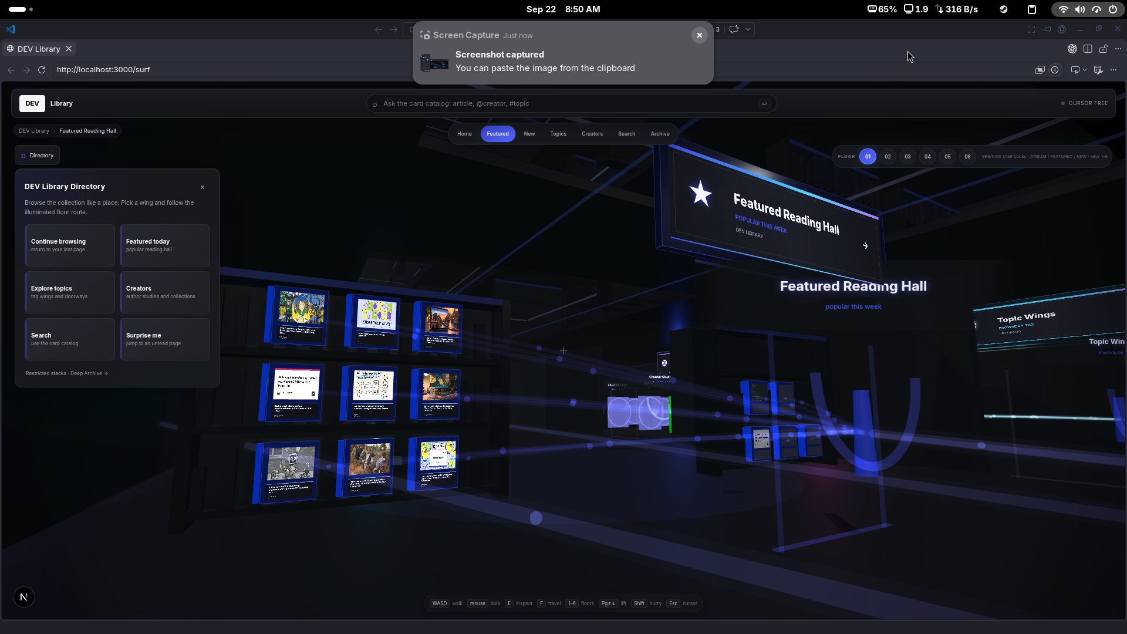Image resolution: width=1127 pixels, height=634 pixels.
Task: Dismiss the Screen Capture notification
Action: pos(699,35)
